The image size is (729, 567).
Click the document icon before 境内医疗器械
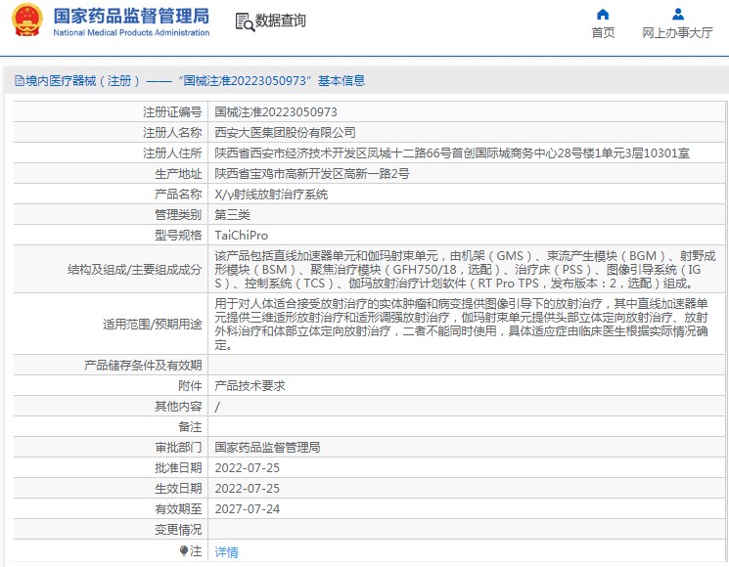point(20,81)
